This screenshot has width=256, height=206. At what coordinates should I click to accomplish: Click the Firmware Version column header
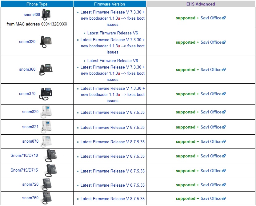point(110,4)
